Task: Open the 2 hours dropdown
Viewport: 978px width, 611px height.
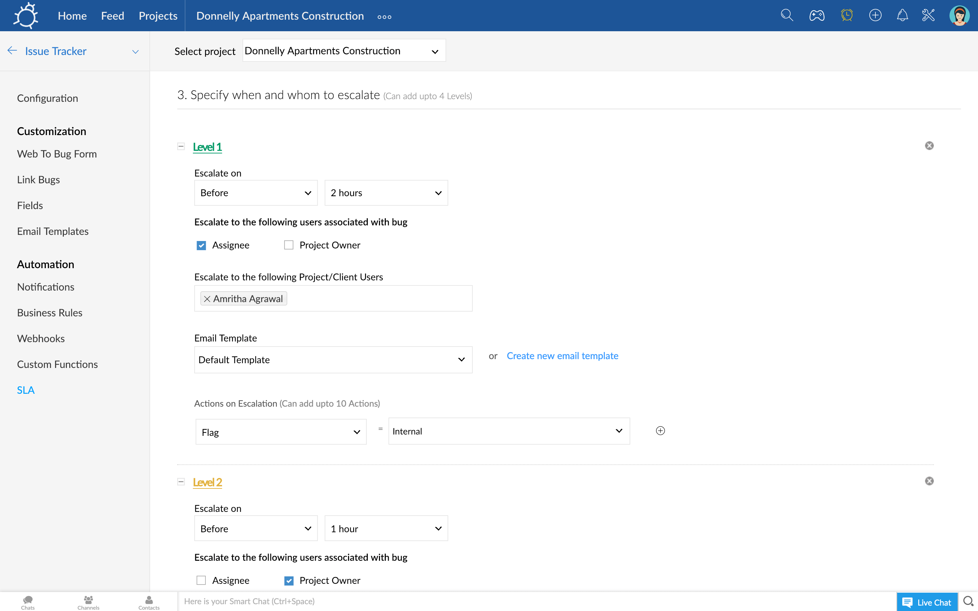Action: click(386, 193)
